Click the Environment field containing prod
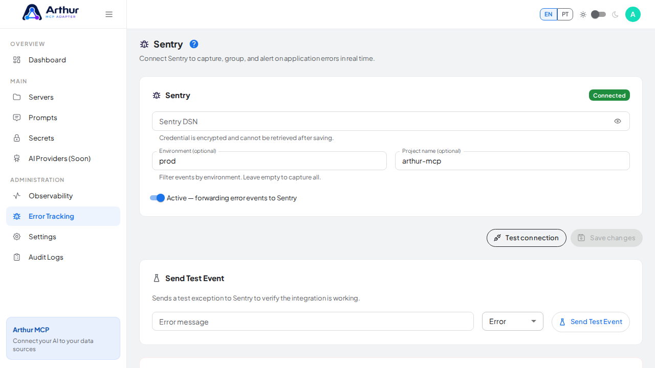Viewport: 655px width, 368px height. (269, 161)
